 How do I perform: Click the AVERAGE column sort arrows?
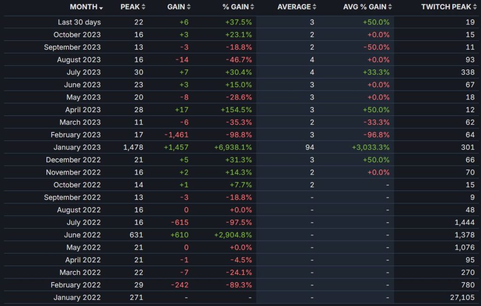point(314,7)
